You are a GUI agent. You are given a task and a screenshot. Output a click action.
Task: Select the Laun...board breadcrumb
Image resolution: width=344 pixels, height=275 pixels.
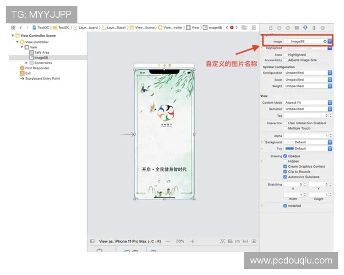pos(86,27)
